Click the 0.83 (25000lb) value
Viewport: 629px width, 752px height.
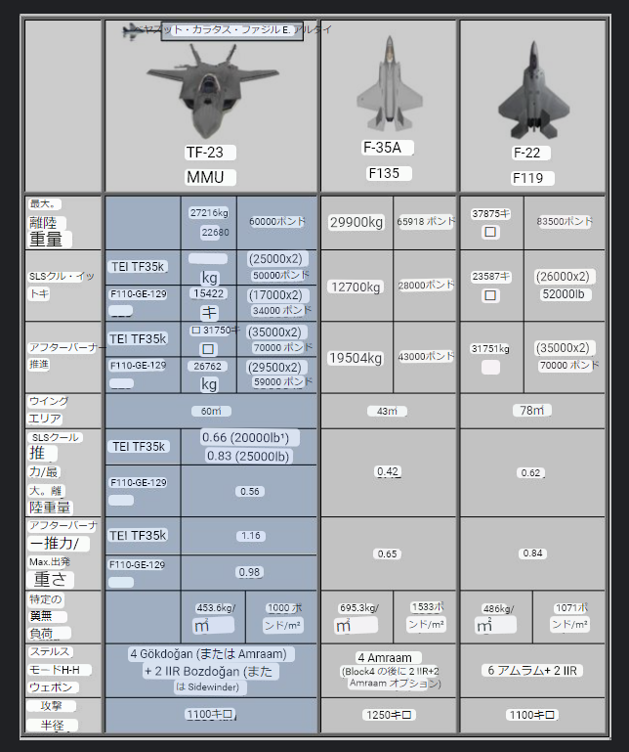(248, 456)
